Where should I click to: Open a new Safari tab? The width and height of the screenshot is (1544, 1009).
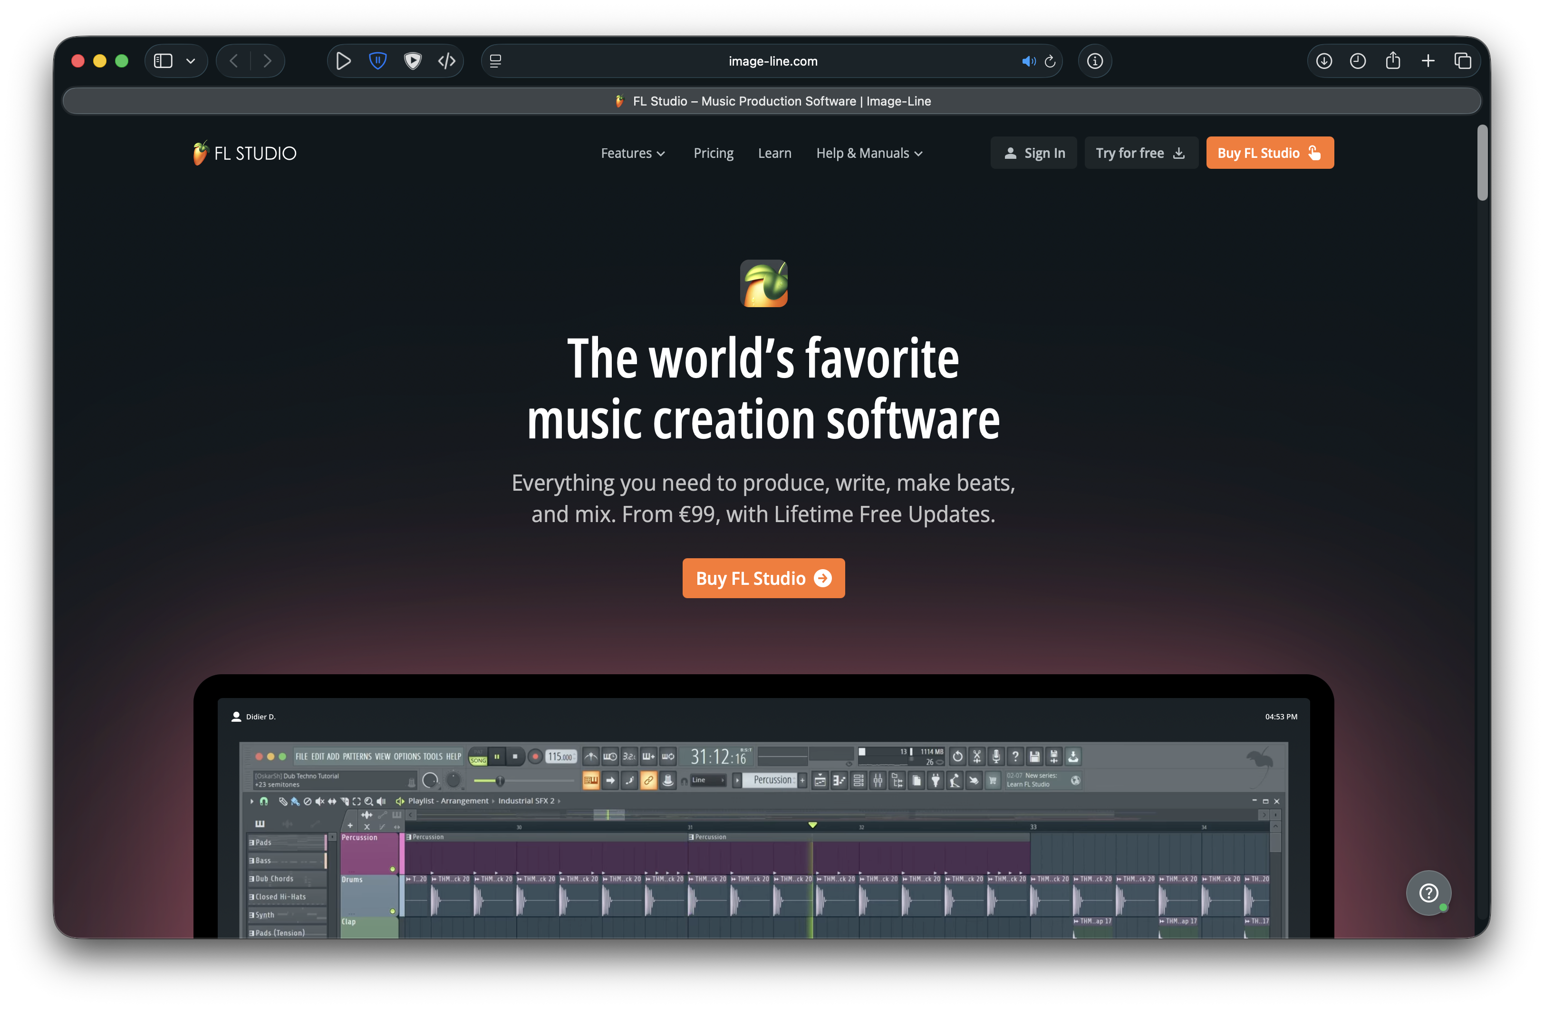coord(1428,61)
